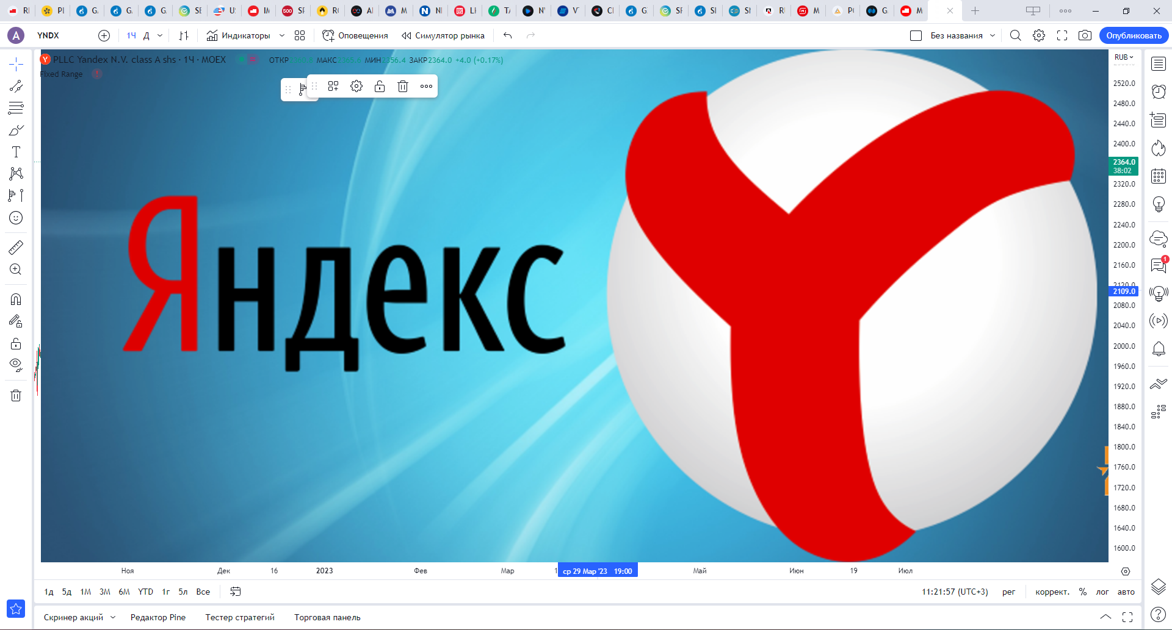Open the forecasting and measurement tools
The width and height of the screenshot is (1172, 630).
click(x=16, y=196)
